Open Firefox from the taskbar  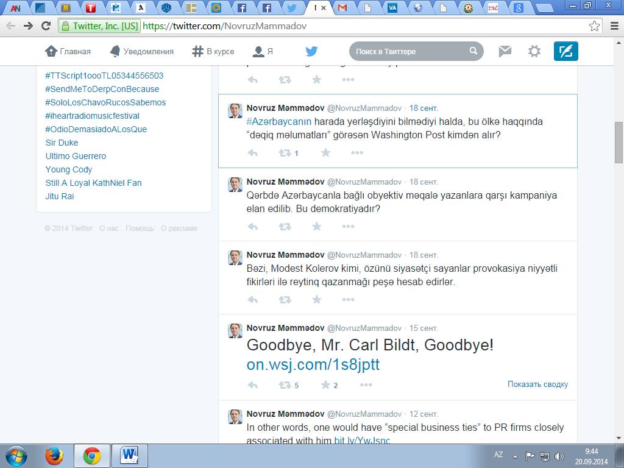[x=54, y=456]
